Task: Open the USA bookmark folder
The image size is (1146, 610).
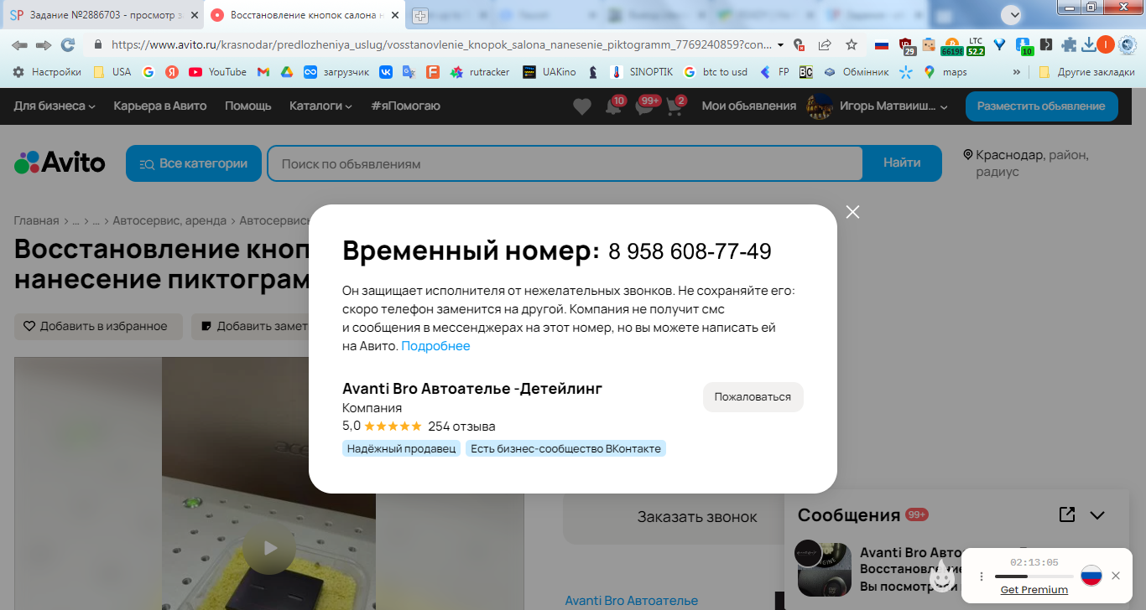Action: pos(112,72)
